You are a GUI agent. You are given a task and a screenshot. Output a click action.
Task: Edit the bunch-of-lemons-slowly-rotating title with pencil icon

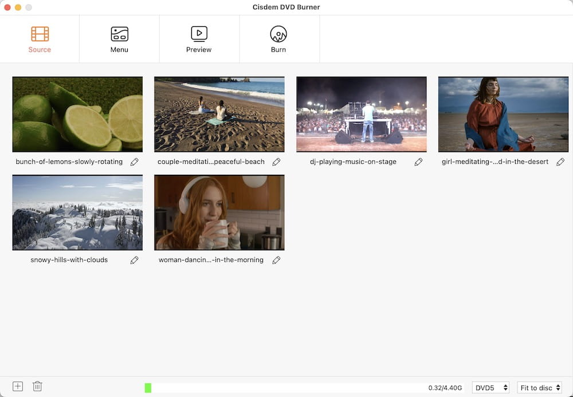click(x=135, y=162)
